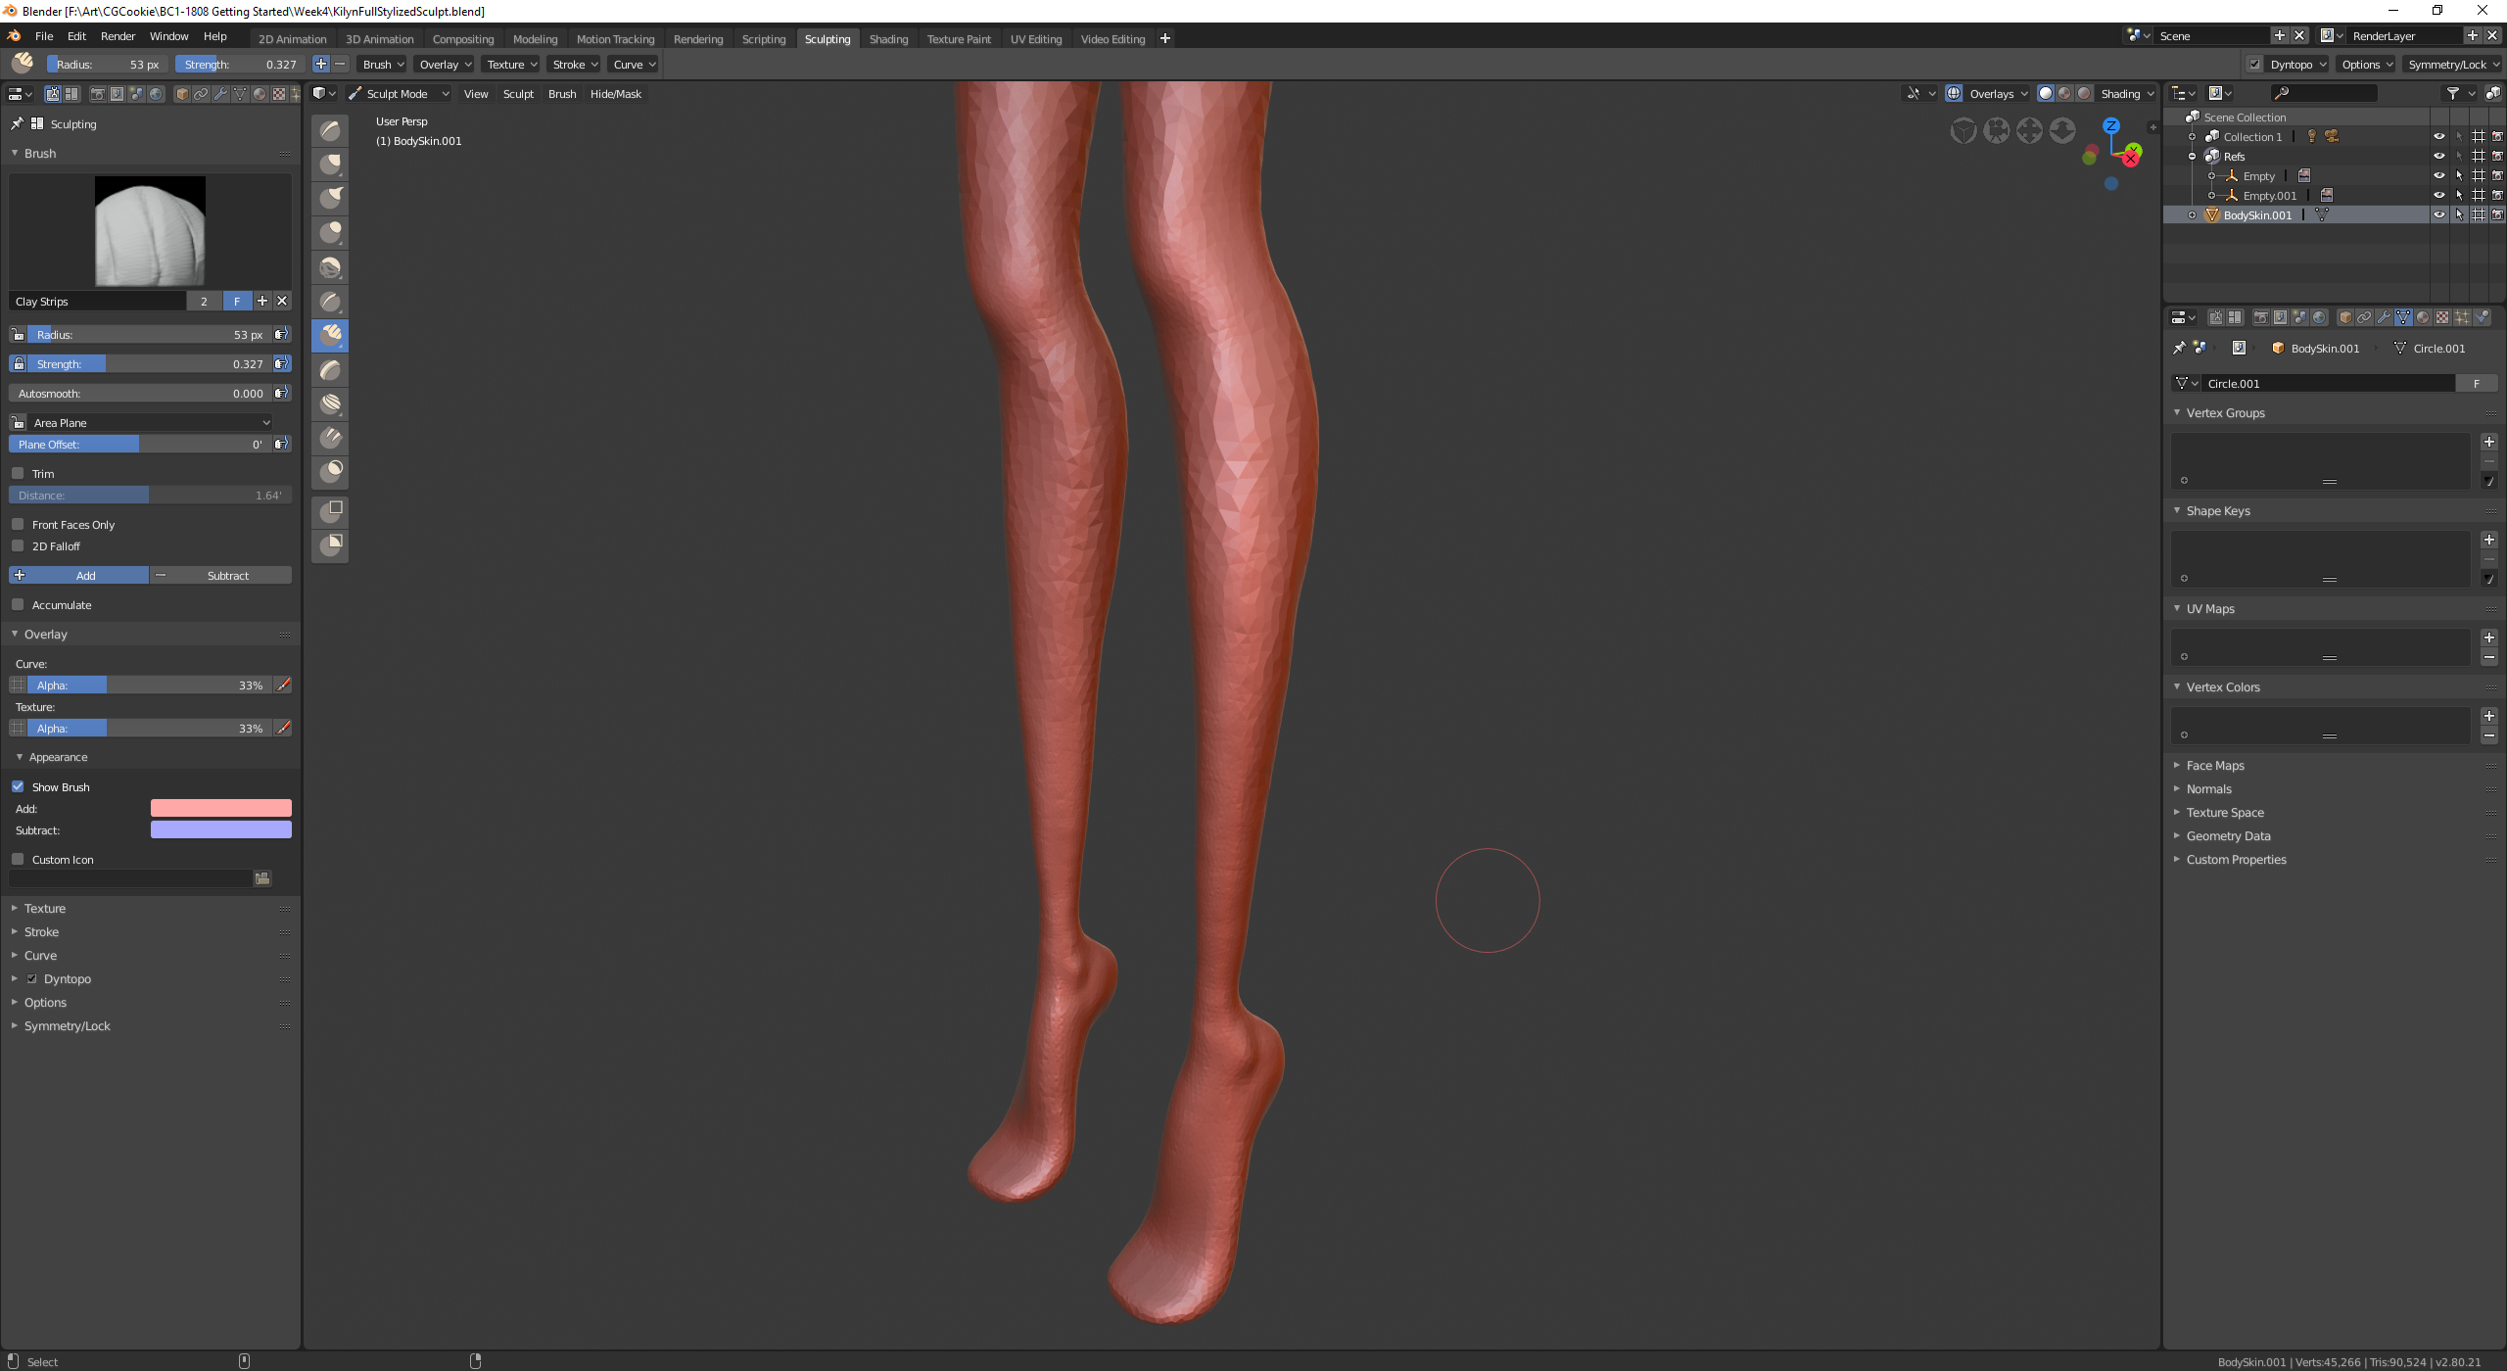The height and width of the screenshot is (1371, 2507).
Task: Select the Border Mask tool in toolbar
Action: click(x=330, y=545)
